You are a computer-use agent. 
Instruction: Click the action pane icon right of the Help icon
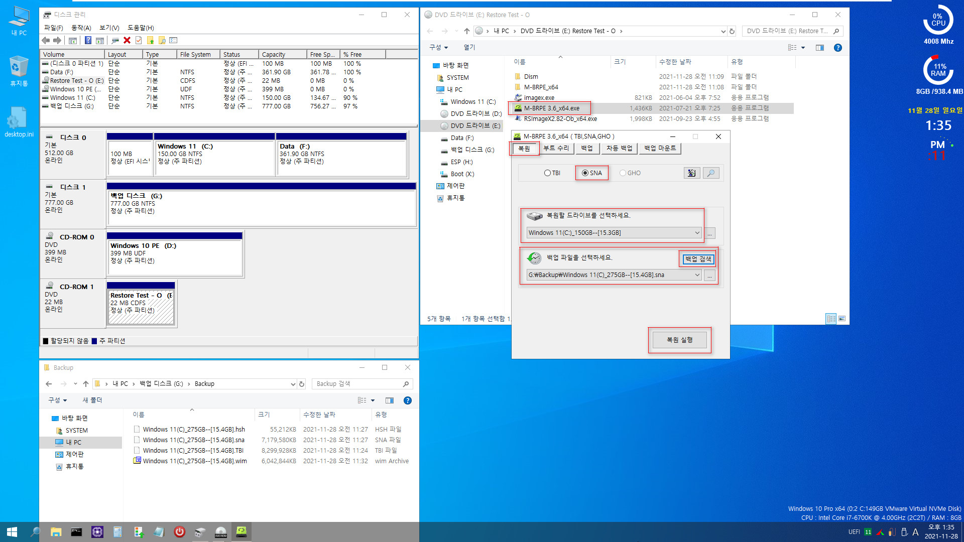point(100,40)
